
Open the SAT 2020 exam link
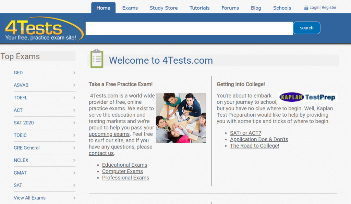click(24, 123)
